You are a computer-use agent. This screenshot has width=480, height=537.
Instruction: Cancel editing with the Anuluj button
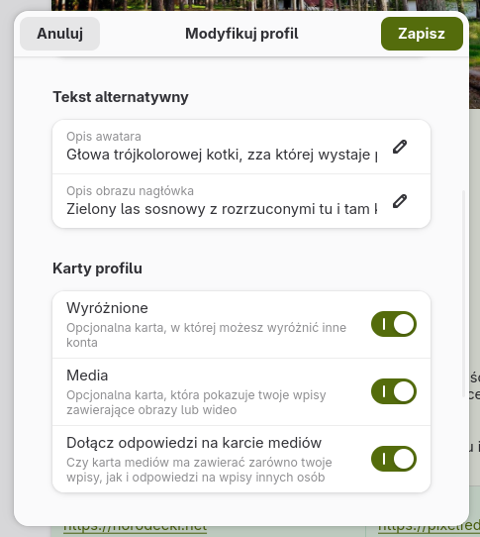coord(59,34)
